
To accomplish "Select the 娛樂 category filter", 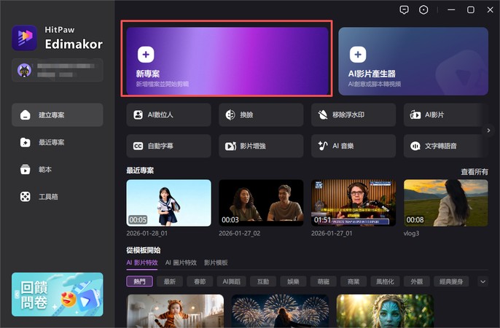I will coord(293,281).
